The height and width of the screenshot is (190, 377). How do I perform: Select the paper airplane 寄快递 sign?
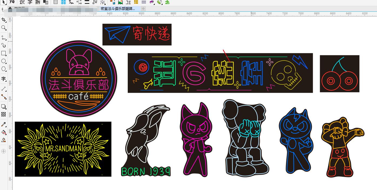(137, 34)
